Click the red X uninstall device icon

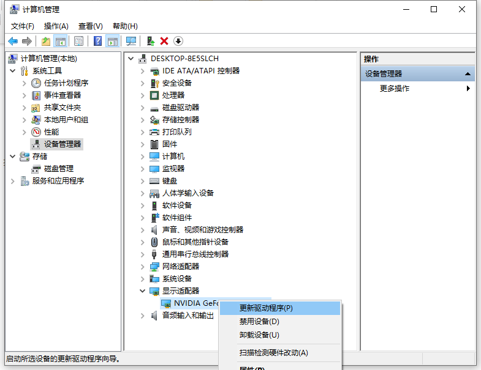pos(164,41)
